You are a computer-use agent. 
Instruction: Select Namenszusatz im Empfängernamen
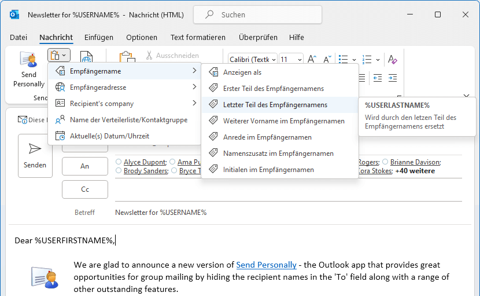click(x=280, y=154)
